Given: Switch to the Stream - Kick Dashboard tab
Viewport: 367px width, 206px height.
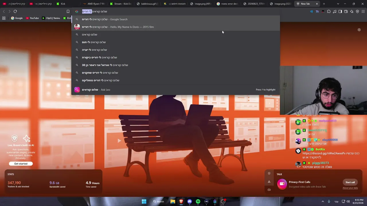Looking at the screenshot, I should click(120, 4).
